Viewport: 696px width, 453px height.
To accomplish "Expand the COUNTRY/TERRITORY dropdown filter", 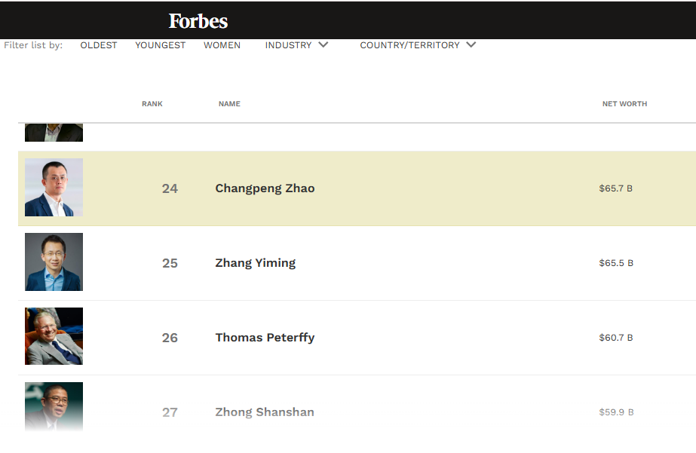I will [x=409, y=45].
